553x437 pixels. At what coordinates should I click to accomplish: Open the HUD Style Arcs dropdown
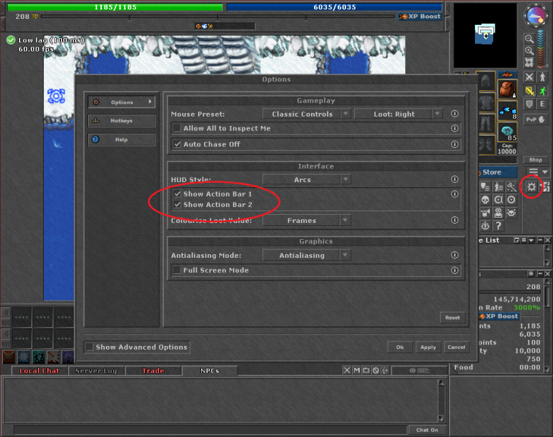[x=307, y=180]
